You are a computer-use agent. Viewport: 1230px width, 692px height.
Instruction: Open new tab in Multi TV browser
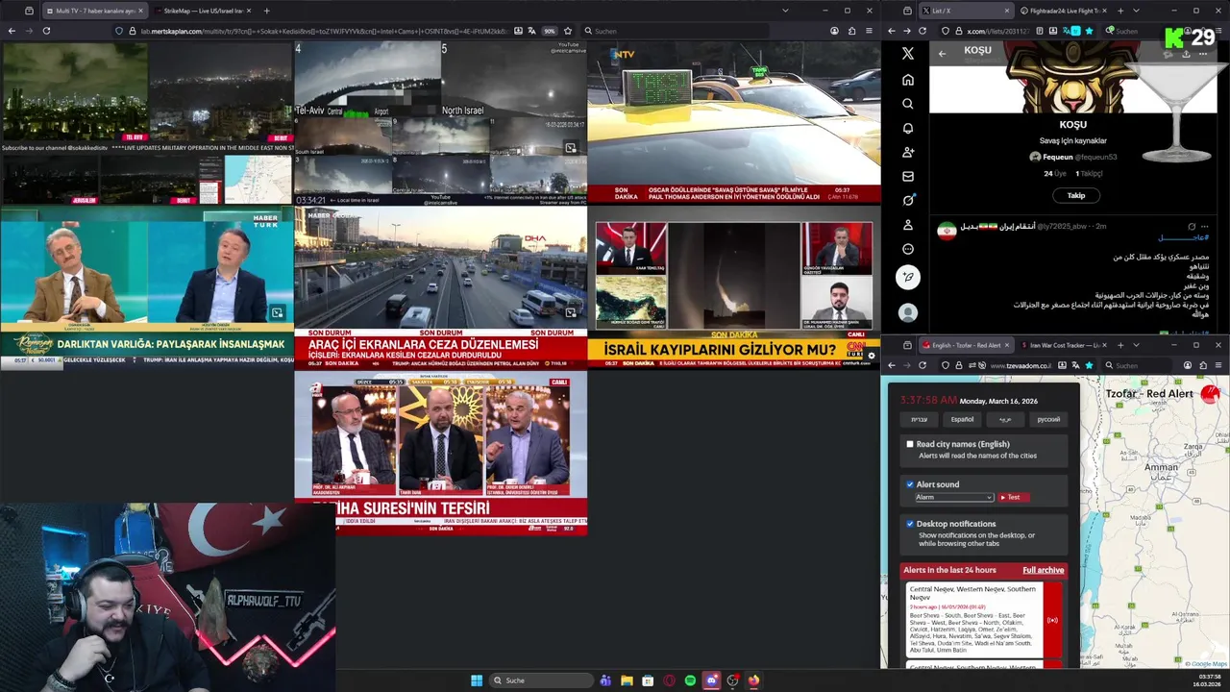(266, 11)
